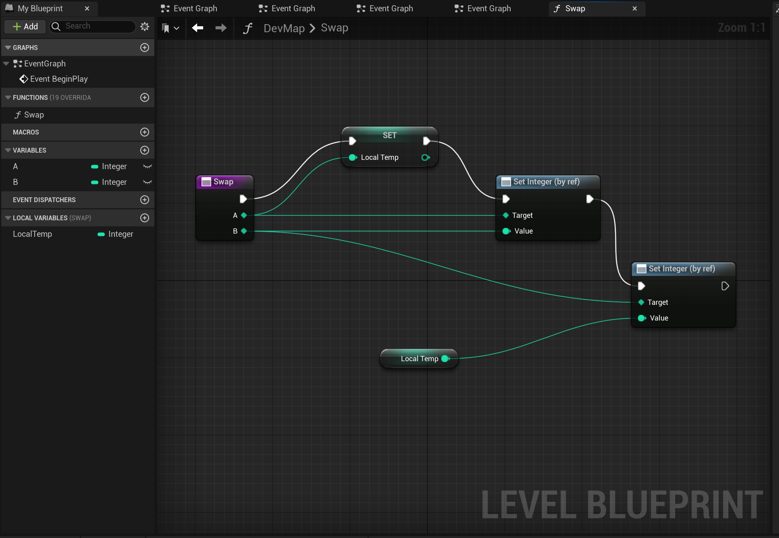Viewport: 779px width, 538px height.
Task: Navigate forward with the right arrow icon
Action: click(221, 28)
